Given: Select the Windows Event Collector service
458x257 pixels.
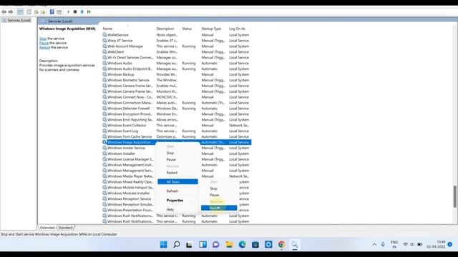Looking at the screenshot, I should click(177, 126).
